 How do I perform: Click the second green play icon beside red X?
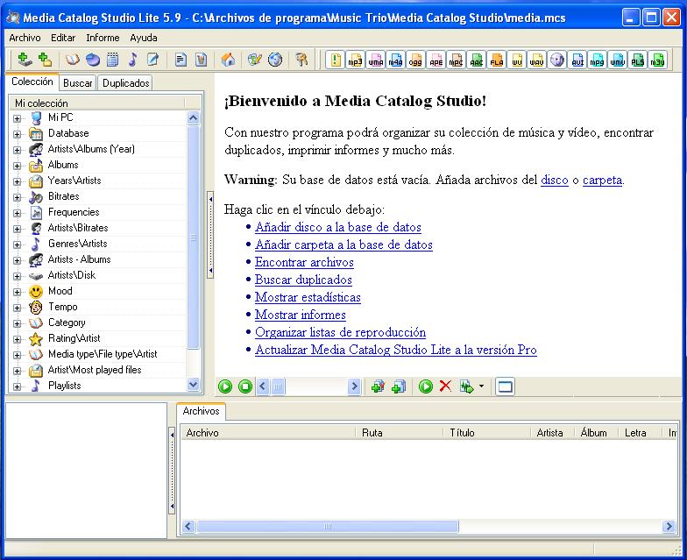click(x=426, y=386)
